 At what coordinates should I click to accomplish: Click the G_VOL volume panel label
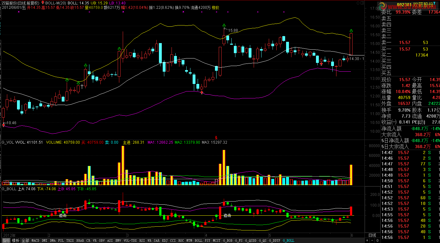[8, 142]
